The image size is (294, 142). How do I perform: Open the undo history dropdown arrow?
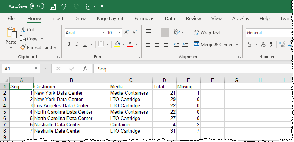[x=69, y=6]
